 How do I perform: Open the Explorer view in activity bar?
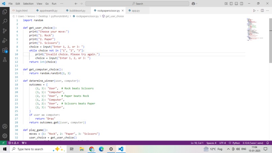[5, 12]
